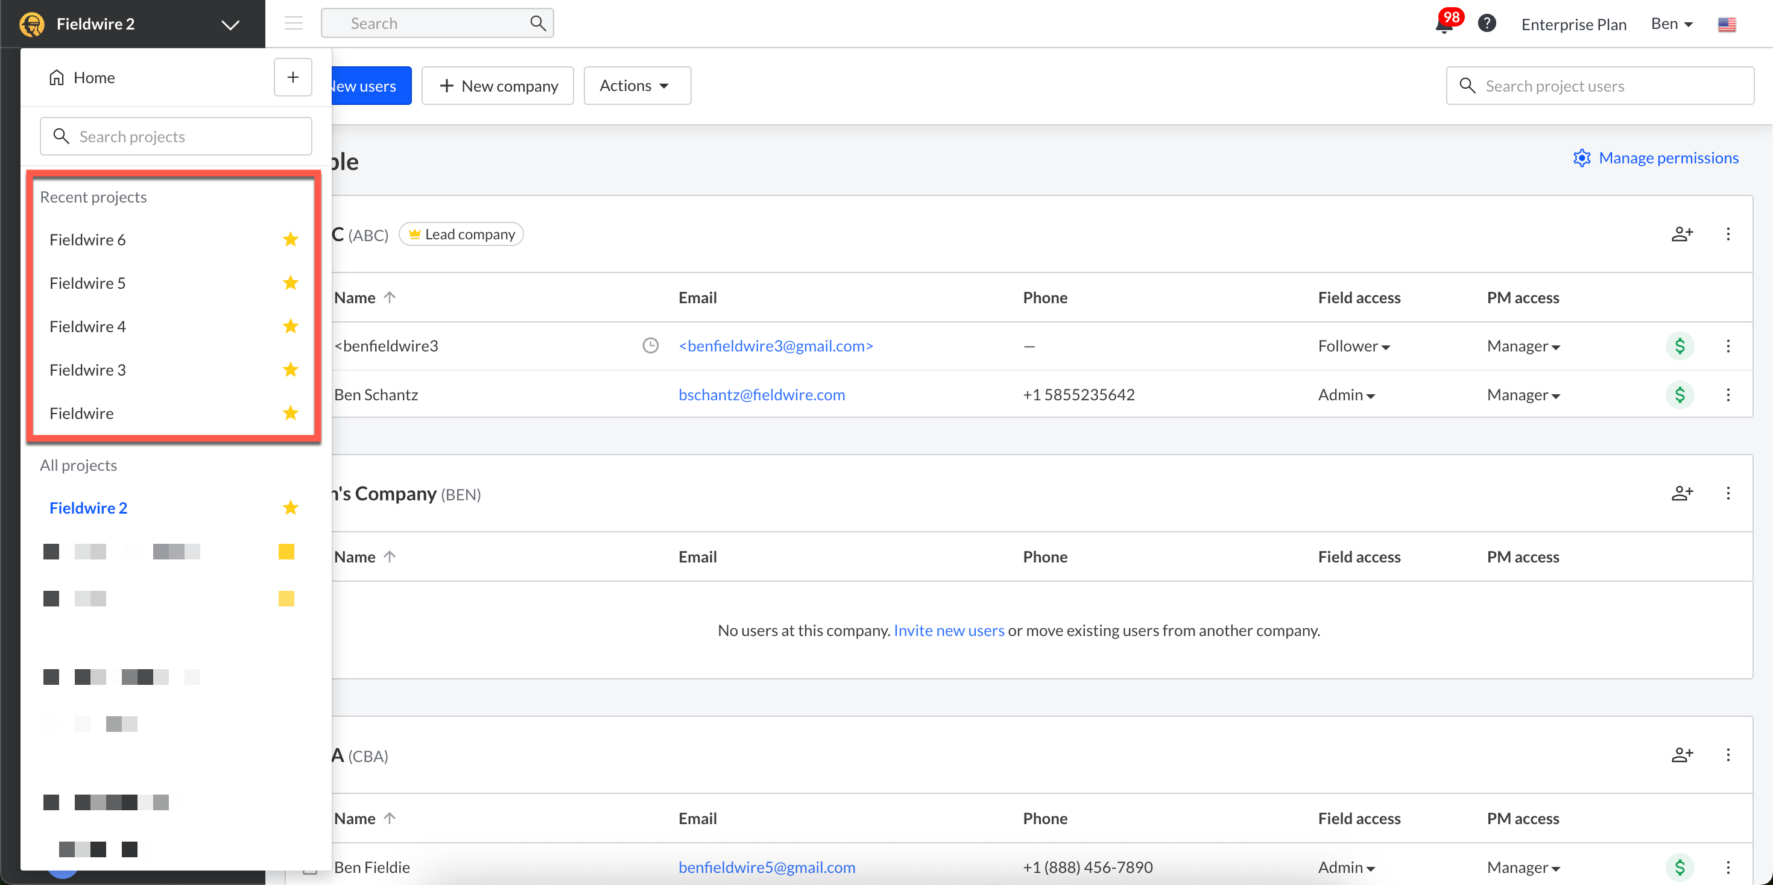Viewport: 1773px width, 885px height.
Task: Click the US flag language icon
Action: (x=1726, y=25)
